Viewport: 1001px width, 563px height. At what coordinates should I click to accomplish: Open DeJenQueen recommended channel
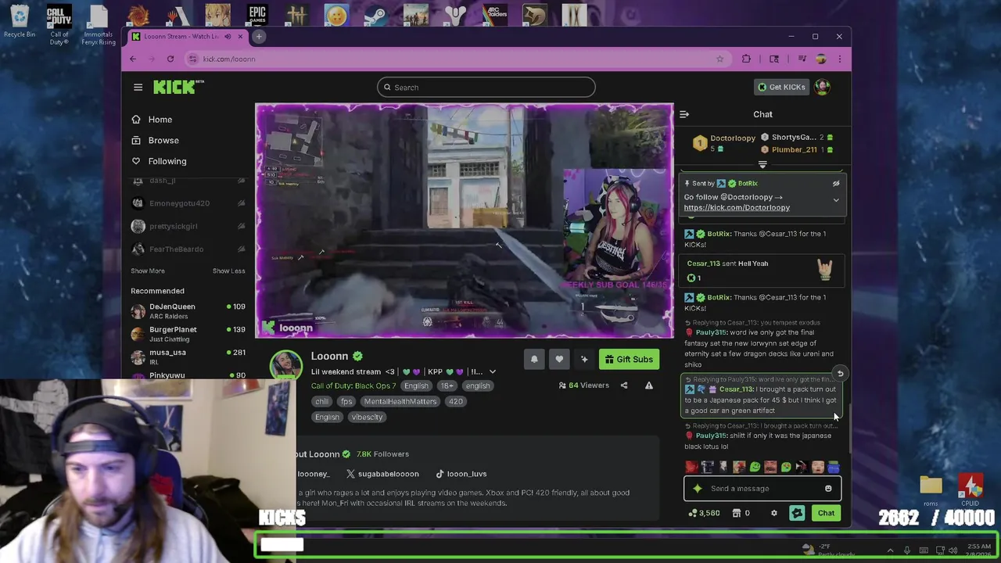188,311
